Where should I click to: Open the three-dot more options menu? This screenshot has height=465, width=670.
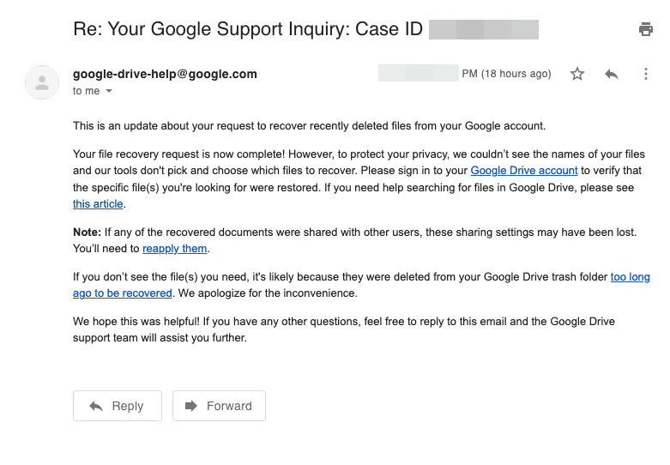pyautogui.click(x=646, y=74)
